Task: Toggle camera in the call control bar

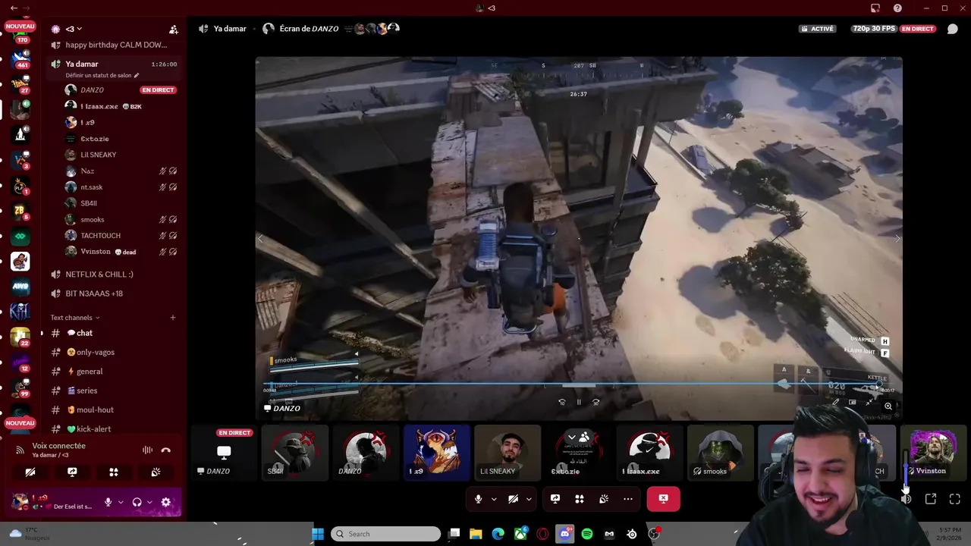Action: (x=513, y=499)
